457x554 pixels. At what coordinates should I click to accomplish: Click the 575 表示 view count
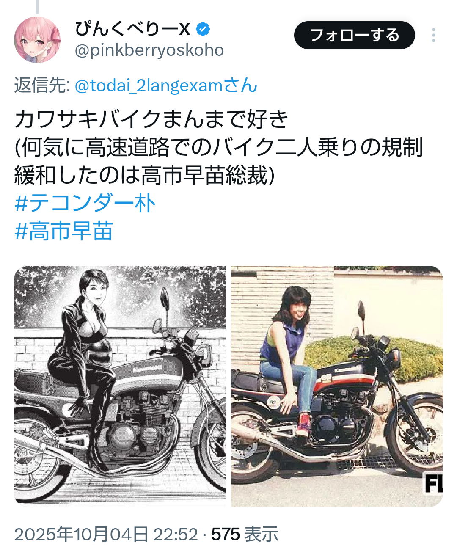click(245, 534)
